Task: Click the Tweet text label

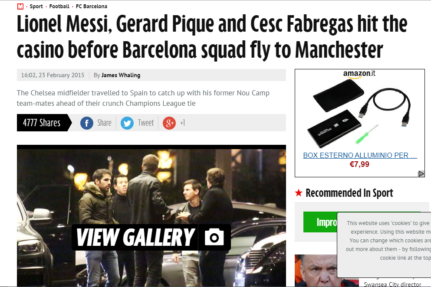Action: pyautogui.click(x=146, y=123)
